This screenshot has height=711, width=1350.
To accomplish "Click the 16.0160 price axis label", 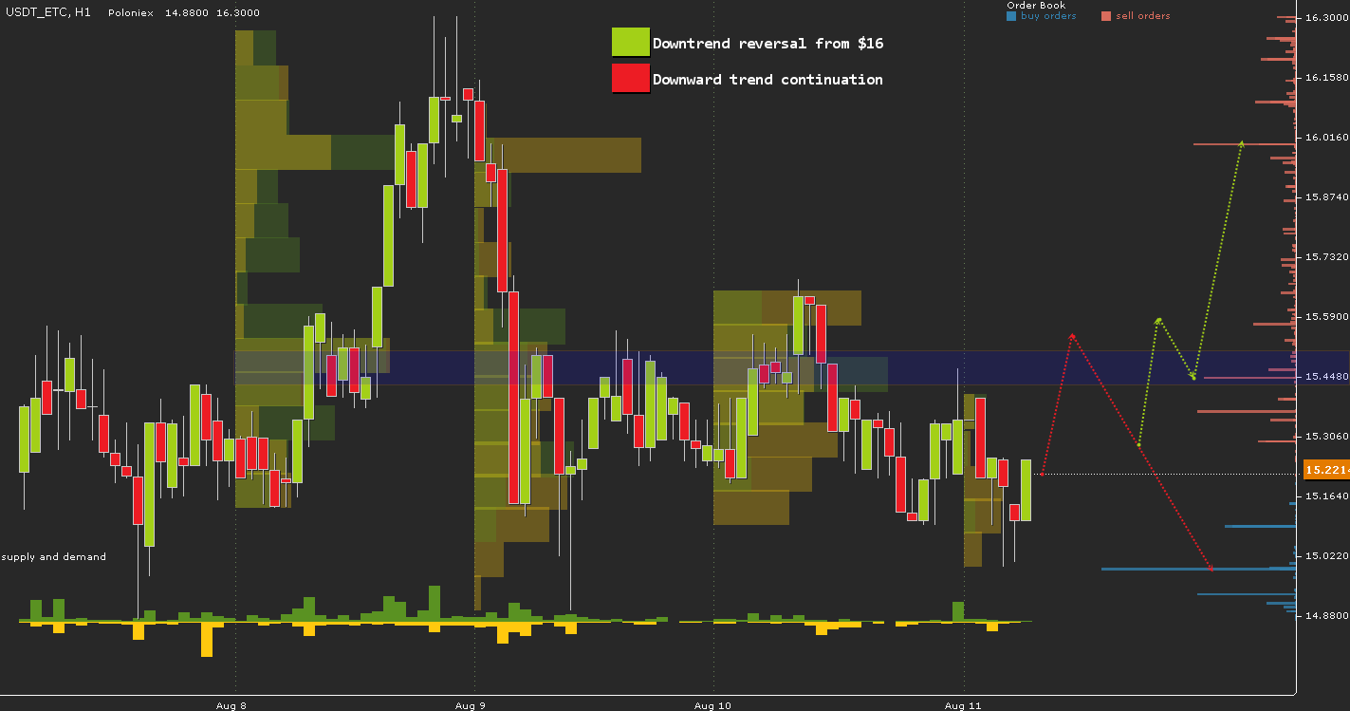I will (1326, 137).
